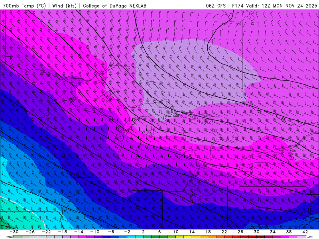319x239 pixels.
Task: Click the 22 colorbar label
Action: coord(224,232)
